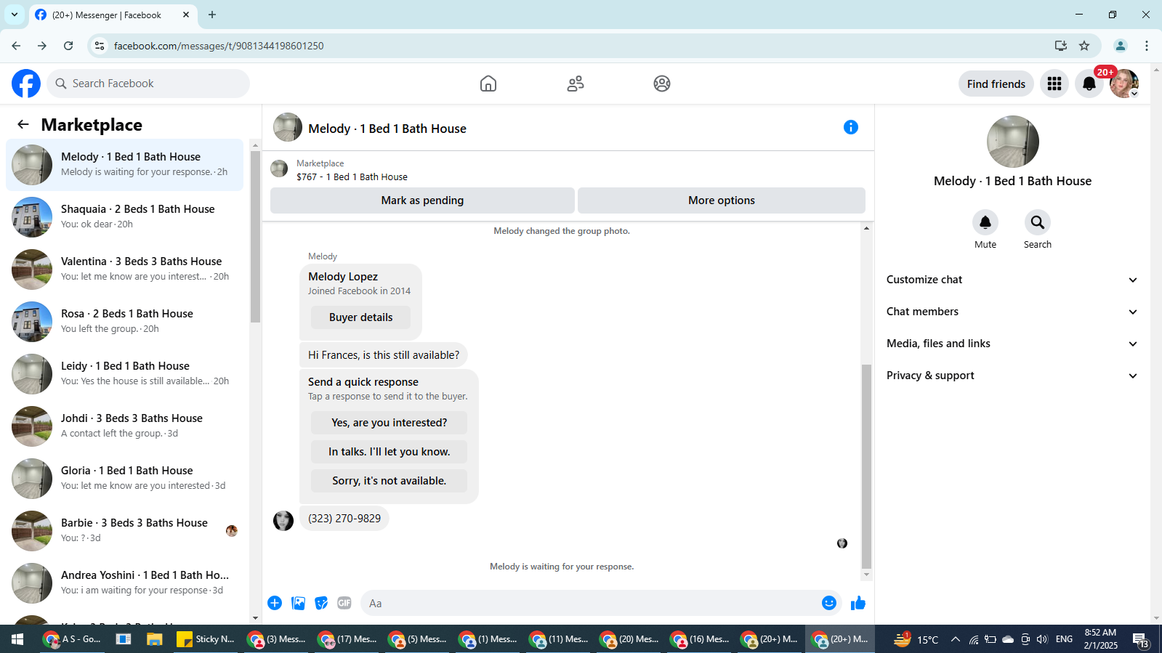Open the emoji picker icon
Screen dimensions: 1162x653
(829, 603)
